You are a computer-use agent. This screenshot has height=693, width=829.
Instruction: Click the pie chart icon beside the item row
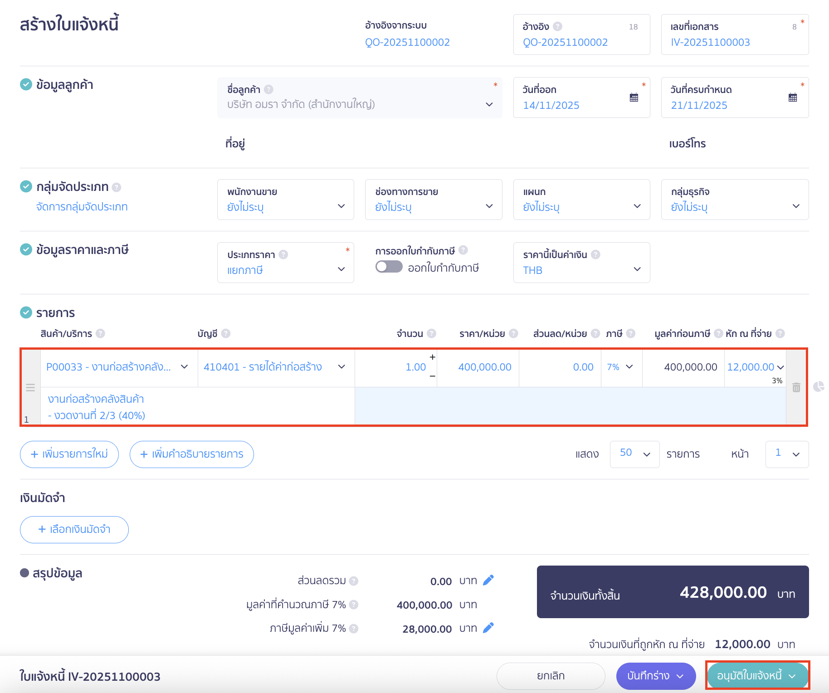[819, 386]
